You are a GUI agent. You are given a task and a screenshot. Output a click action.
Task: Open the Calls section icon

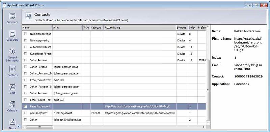[x=12, y=87]
